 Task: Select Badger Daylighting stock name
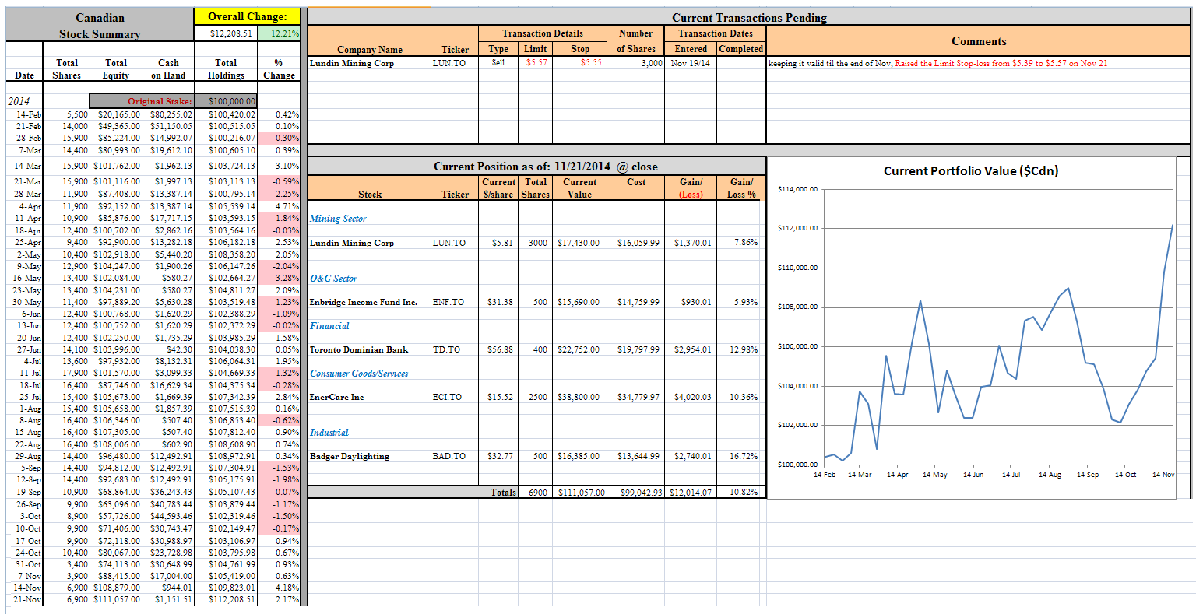click(350, 456)
